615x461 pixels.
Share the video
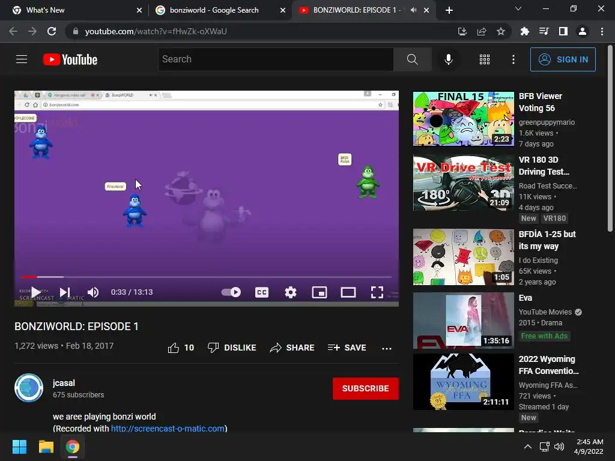pyautogui.click(x=292, y=348)
